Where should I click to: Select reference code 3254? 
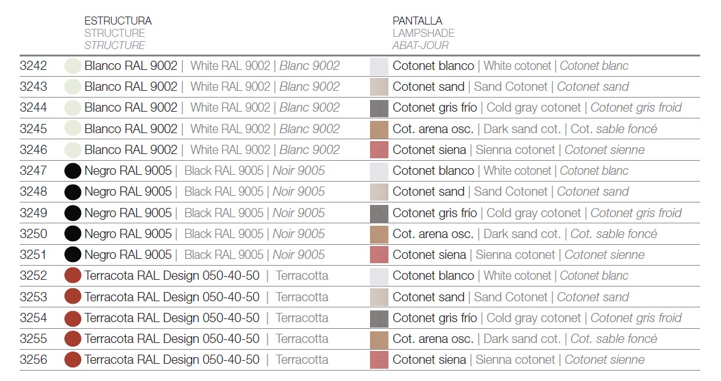[33, 318]
